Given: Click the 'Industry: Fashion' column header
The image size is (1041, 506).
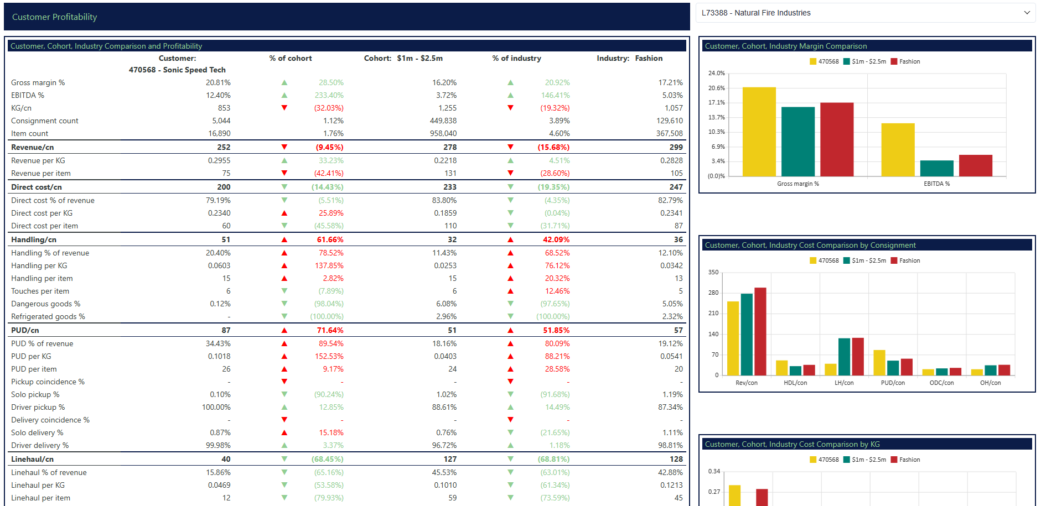Looking at the screenshot, I should pos(630,58).
